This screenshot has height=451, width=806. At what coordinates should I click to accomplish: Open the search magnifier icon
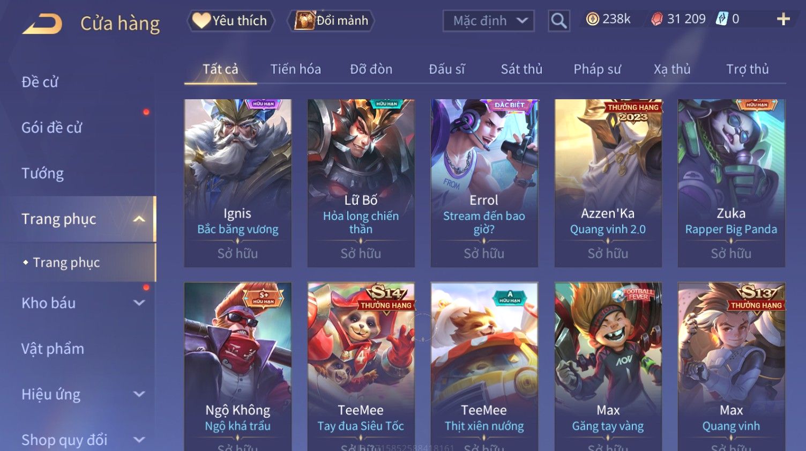(x=559, y=21)
